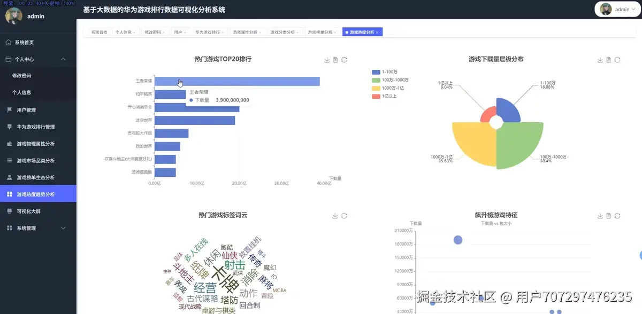Switch to the 修改密码 tab
Image resolution: width=642 pixels, height=314 pixels.
point(155,32)
